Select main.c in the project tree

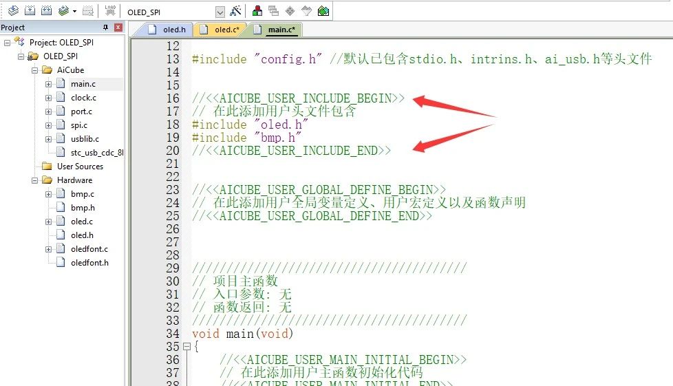point(83,84)
